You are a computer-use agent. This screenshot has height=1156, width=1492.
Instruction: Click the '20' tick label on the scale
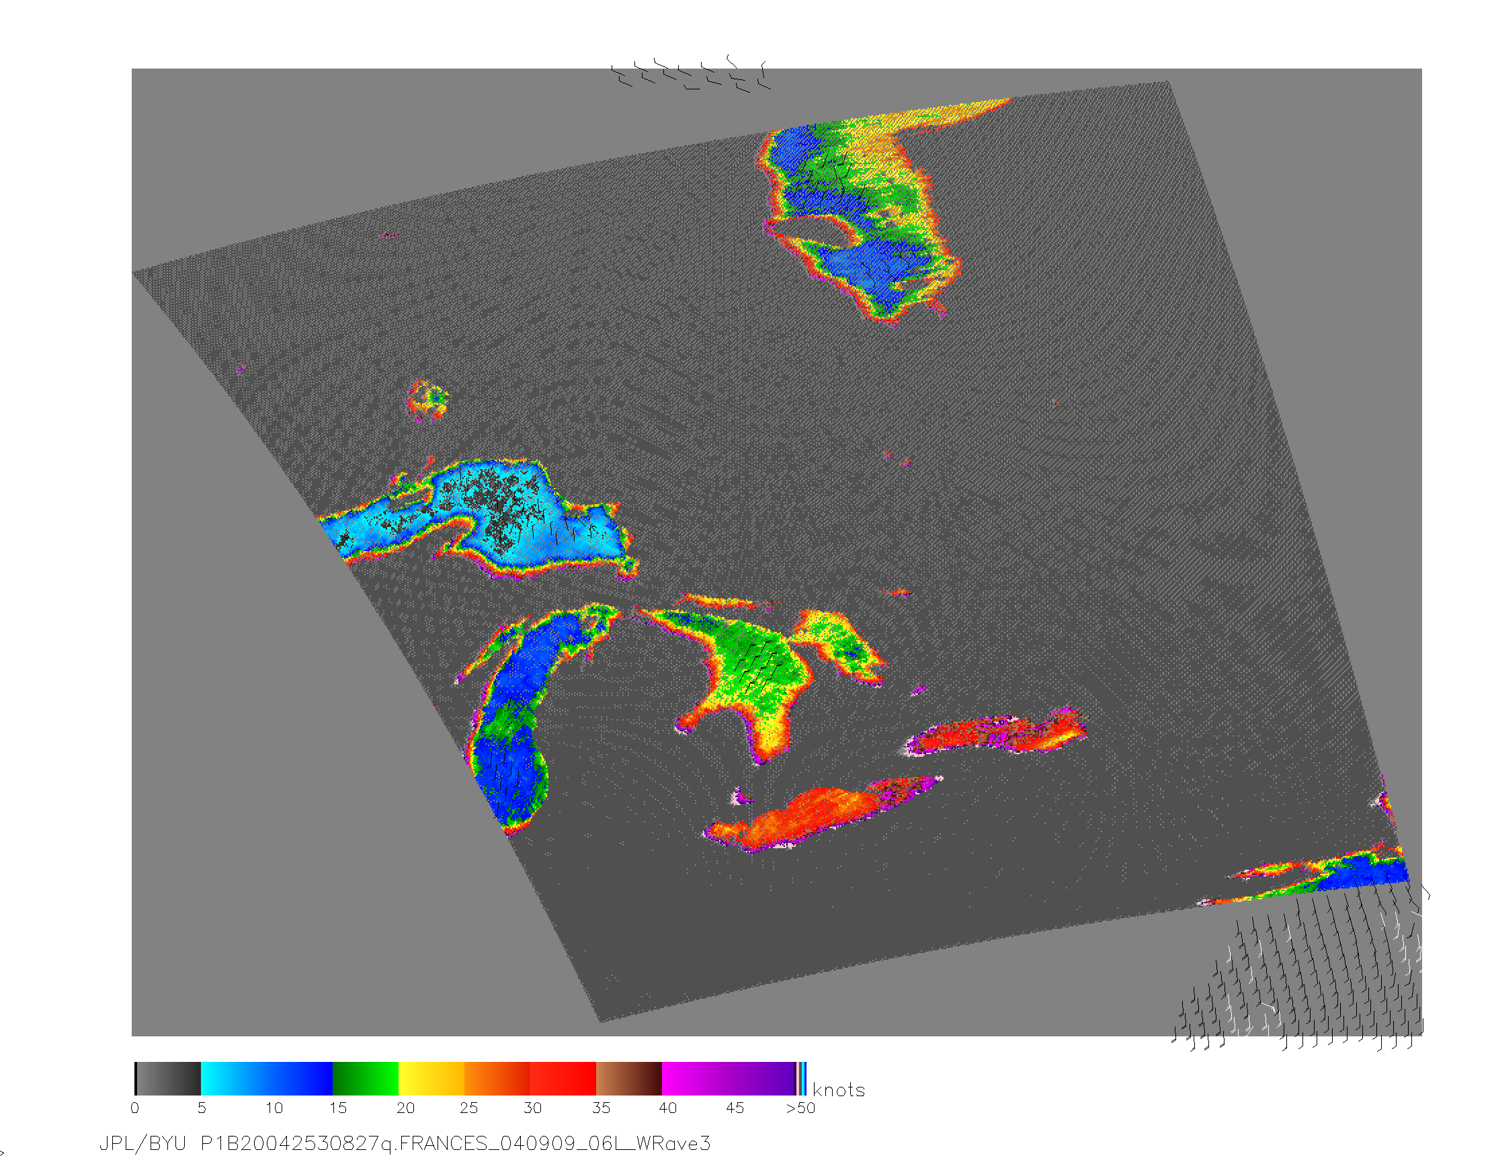pyautogui.click(x=406, y=1108)
